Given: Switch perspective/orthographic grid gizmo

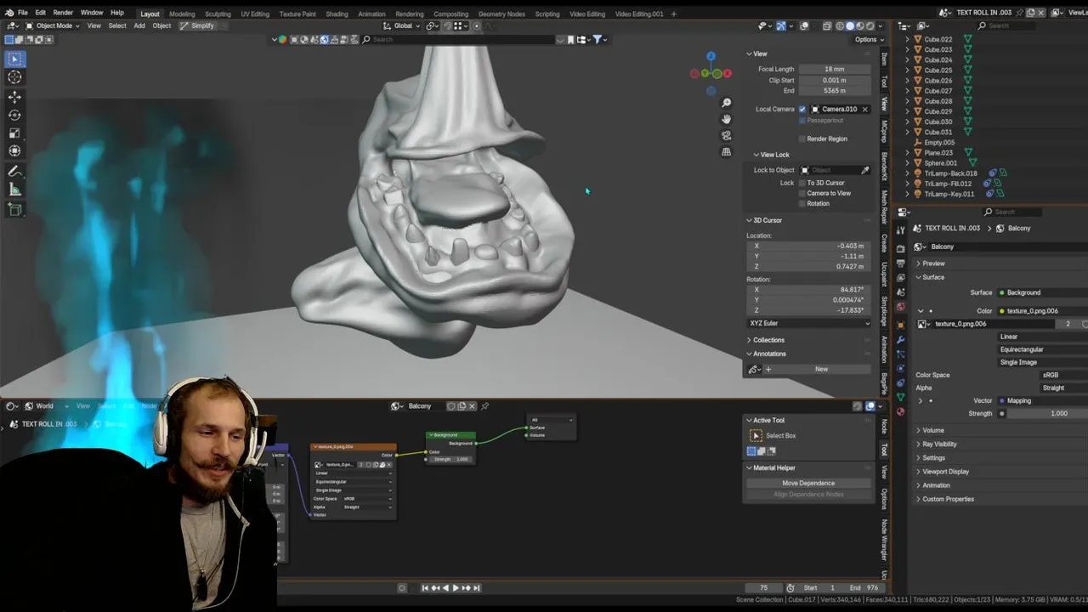Looking at the screenshot, I should coord(726,151).
